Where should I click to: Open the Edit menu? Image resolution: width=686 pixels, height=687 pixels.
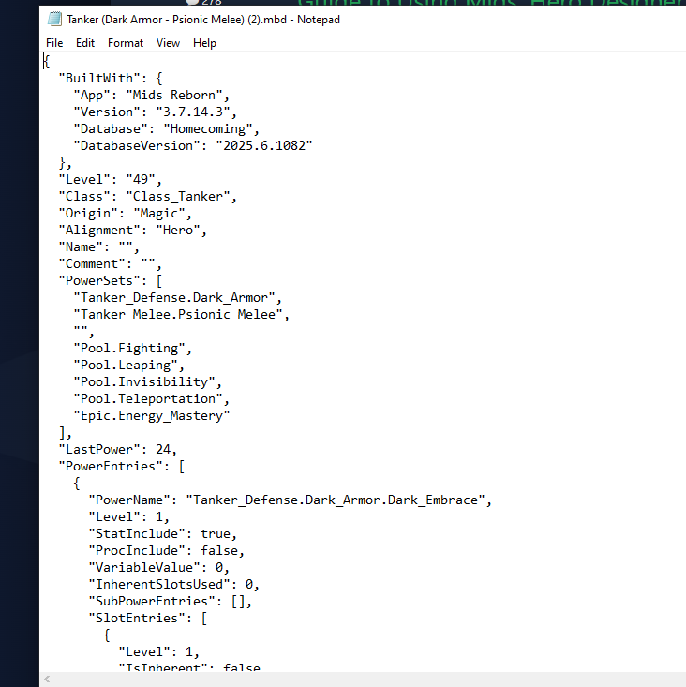(85, 43)
